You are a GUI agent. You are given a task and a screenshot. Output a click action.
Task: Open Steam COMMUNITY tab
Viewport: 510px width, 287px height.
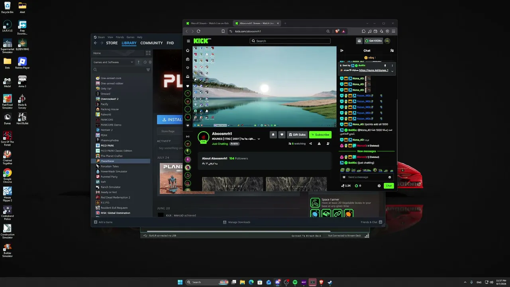pos(151,43)
